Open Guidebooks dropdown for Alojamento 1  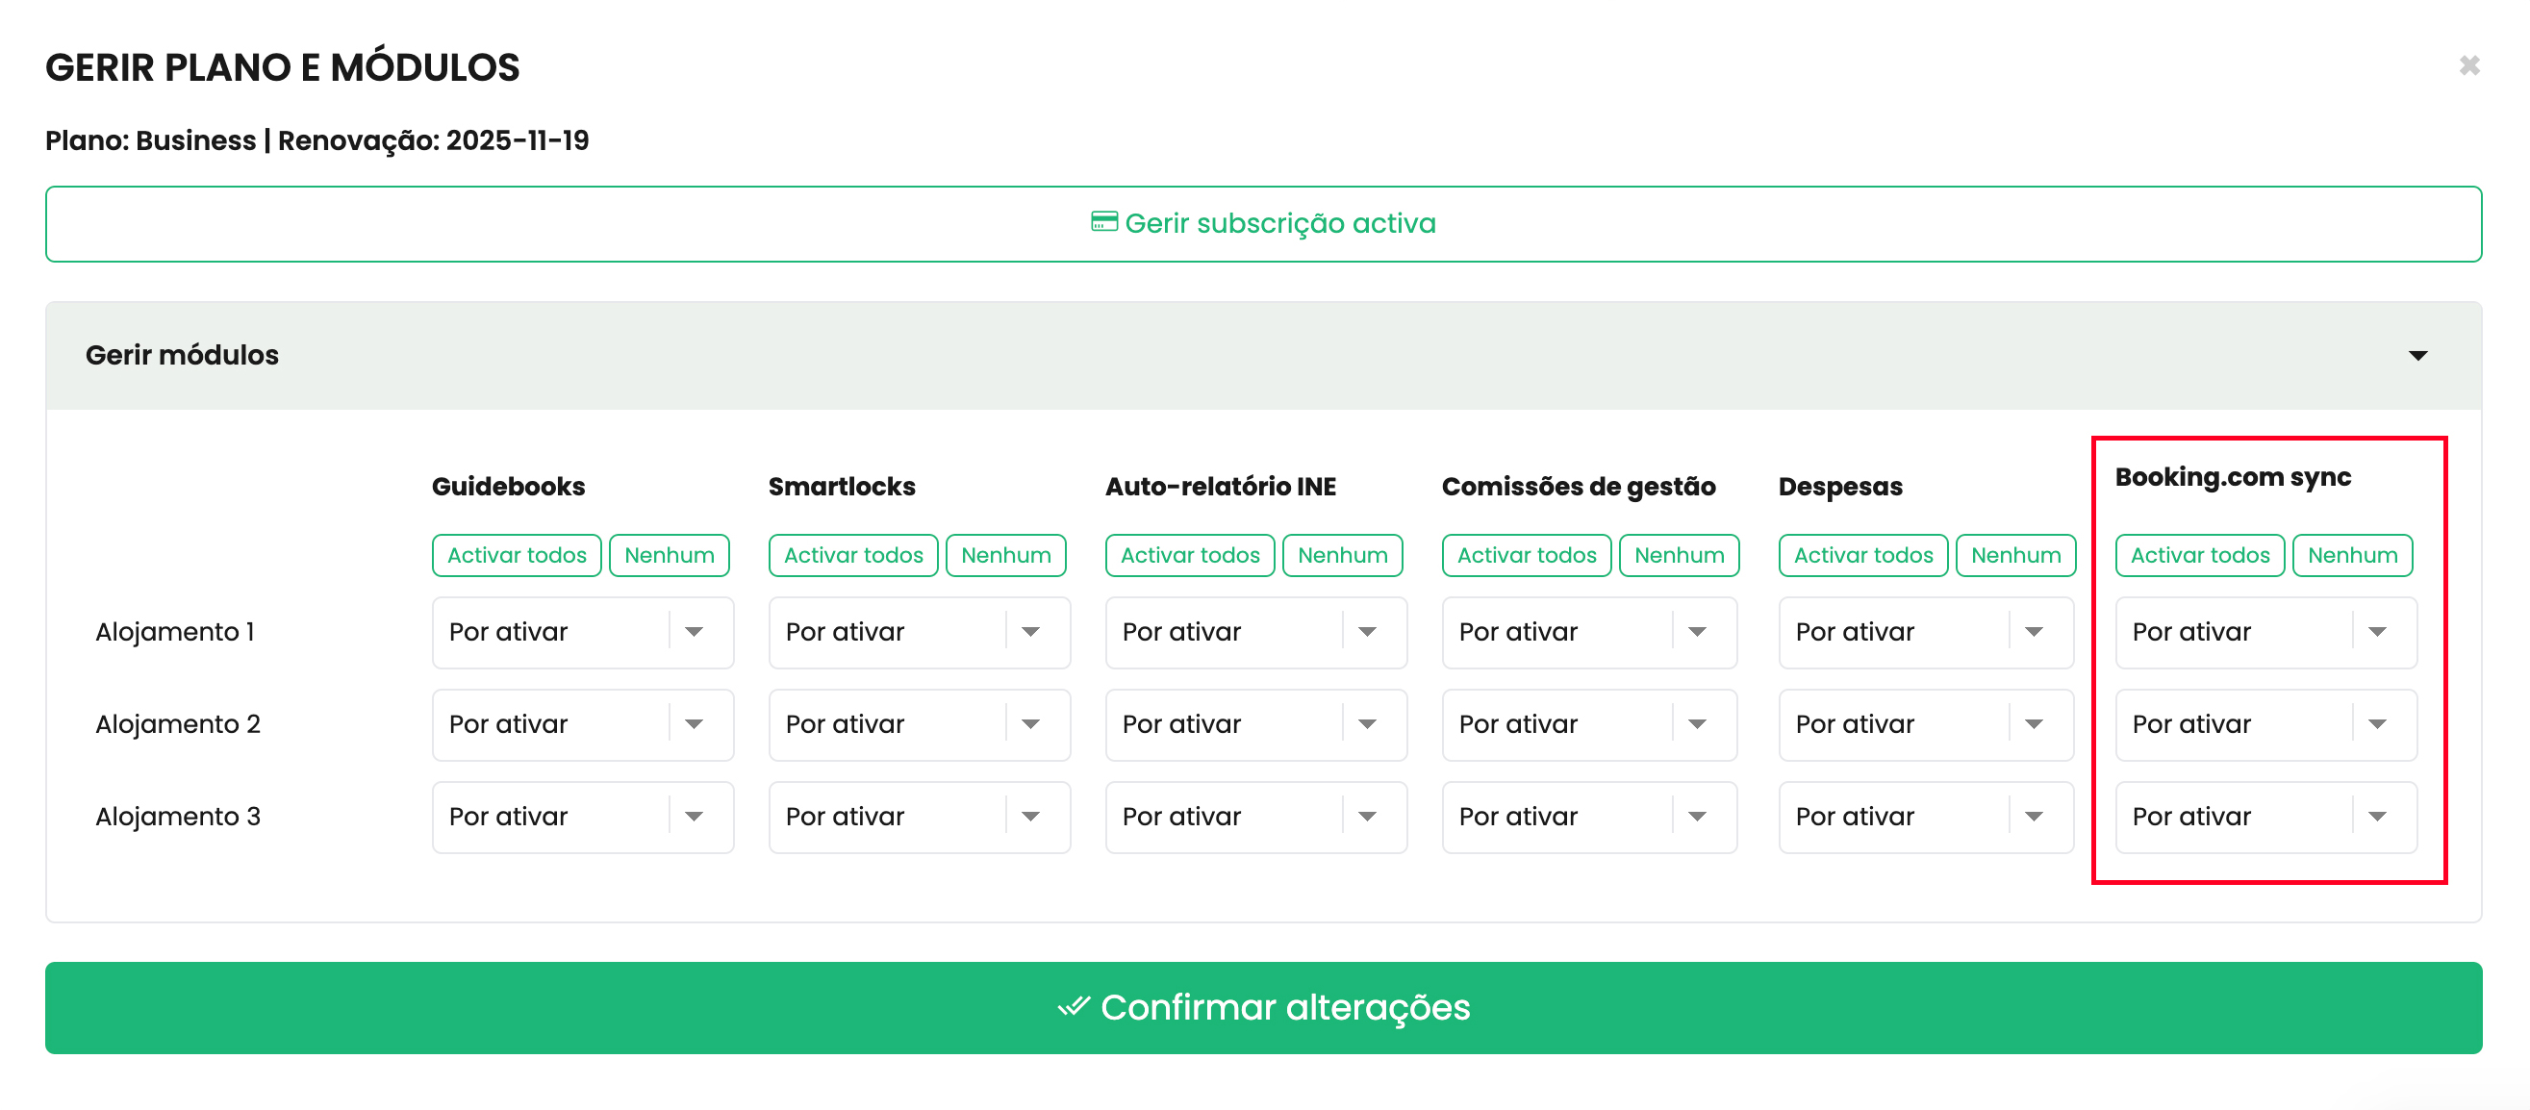coord(583,633)
